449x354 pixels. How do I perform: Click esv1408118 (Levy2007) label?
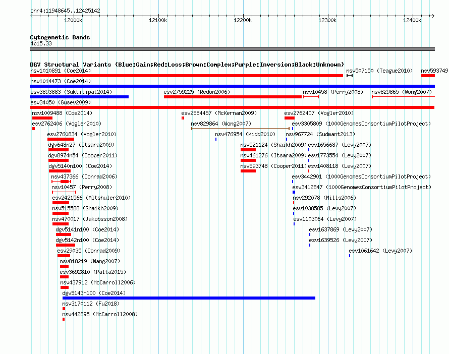click(340, 166)
